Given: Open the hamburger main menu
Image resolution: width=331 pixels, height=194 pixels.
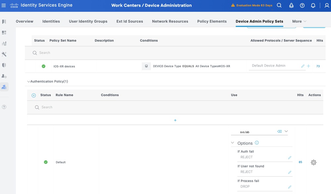Looking at the screenshot, I should pos(4,5).
